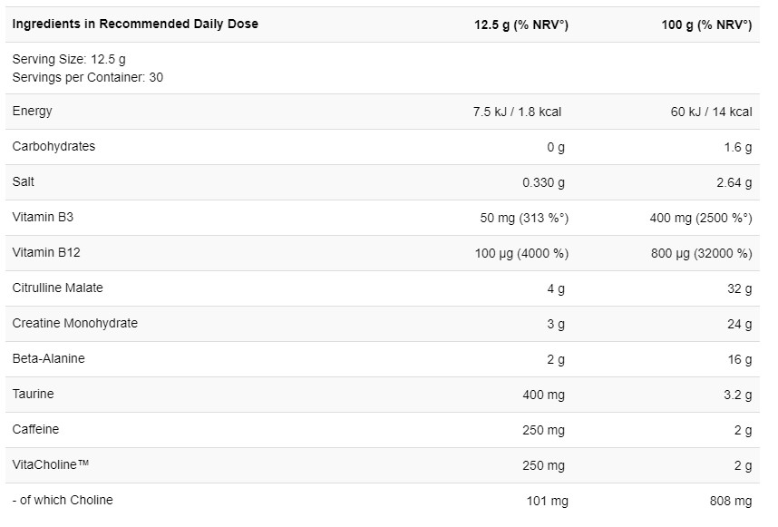Select the '100 µg (4000 %)' cell
The width and height of the screenshot is (778, 527).
(521, 253)
